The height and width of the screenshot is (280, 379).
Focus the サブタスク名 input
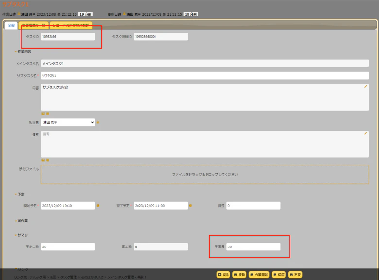pos(205,76)
